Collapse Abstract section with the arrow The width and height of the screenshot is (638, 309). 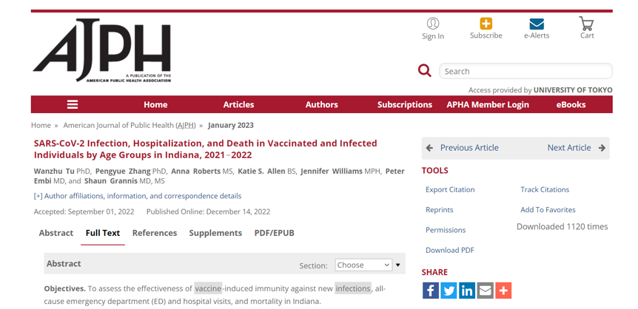[398, 265]
